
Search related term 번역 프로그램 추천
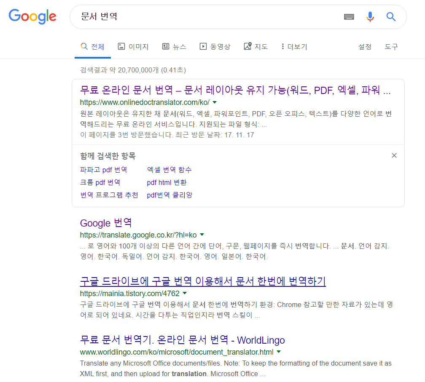[x=109, y=195]
